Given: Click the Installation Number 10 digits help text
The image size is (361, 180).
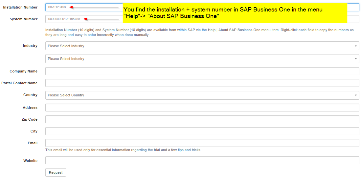Looking at the screenshot, I should click(199, 33).
